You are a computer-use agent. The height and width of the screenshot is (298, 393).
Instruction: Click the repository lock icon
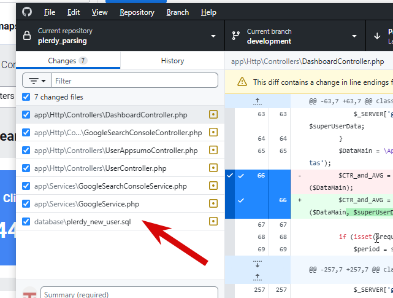point(27,36)
